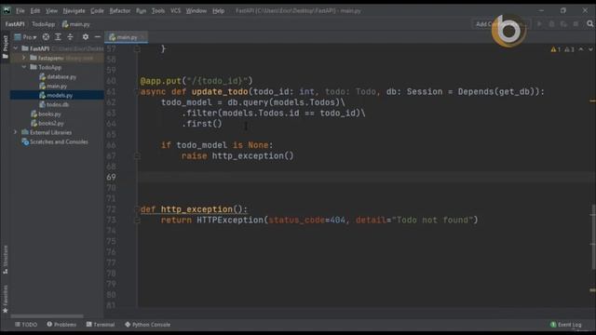596x335 pixels.
Task: Click fold marker at line 57
Action: (x=137, y=48)
